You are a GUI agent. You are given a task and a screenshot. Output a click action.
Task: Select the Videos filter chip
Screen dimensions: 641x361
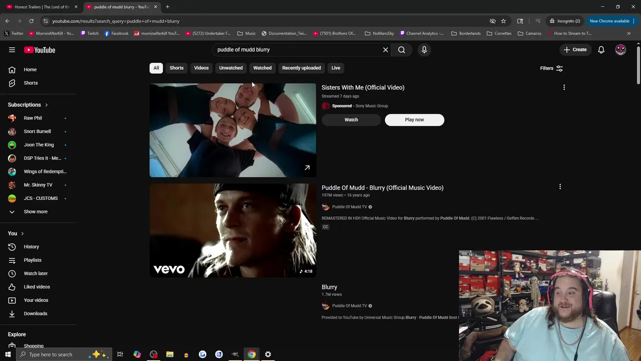tap(201, 68)
